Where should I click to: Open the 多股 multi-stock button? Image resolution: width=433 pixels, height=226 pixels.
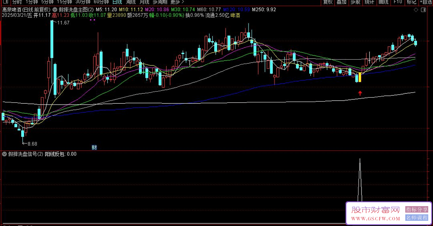tap(355, 2)
